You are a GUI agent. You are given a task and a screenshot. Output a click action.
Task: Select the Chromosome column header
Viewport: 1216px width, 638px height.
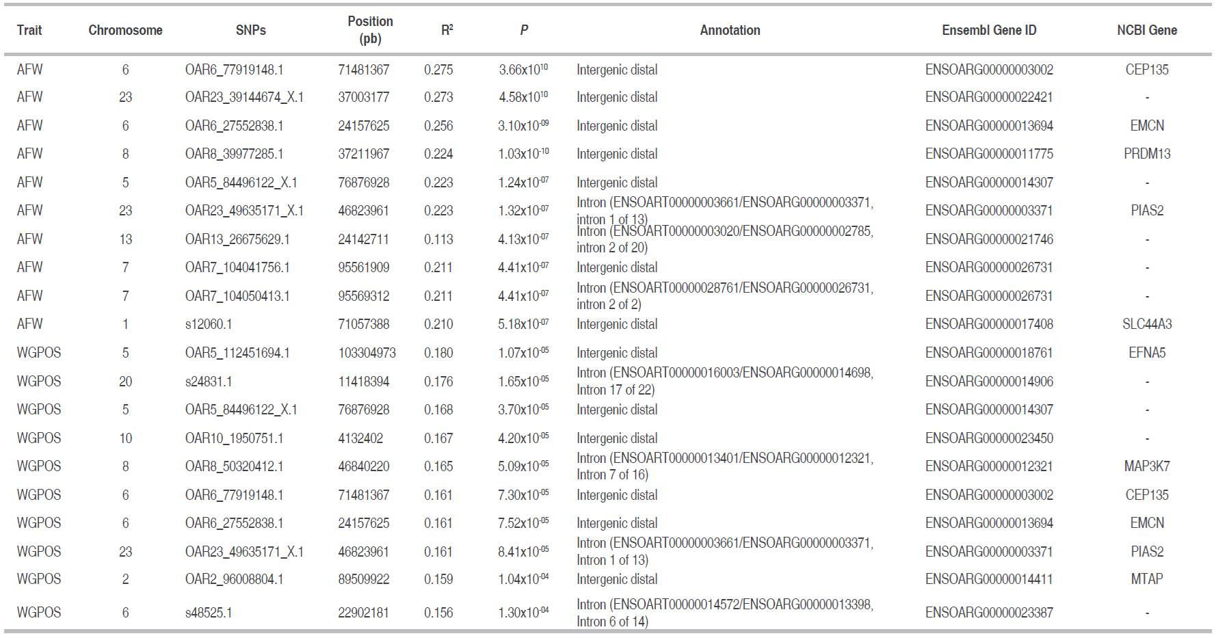pos(125,30)
